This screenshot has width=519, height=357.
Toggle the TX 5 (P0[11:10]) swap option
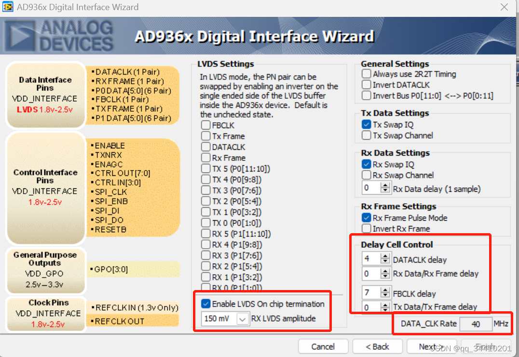tap(205, 169)
